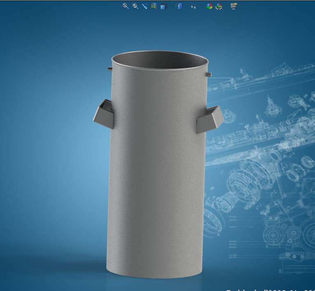The height and width of the screenshot is (291, 315).
Task: Expand the View Orientation dropdown arrow
Action: 171,7
